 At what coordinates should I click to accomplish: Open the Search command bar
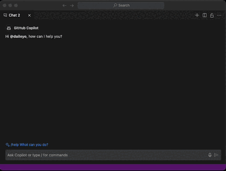point(121,5)
